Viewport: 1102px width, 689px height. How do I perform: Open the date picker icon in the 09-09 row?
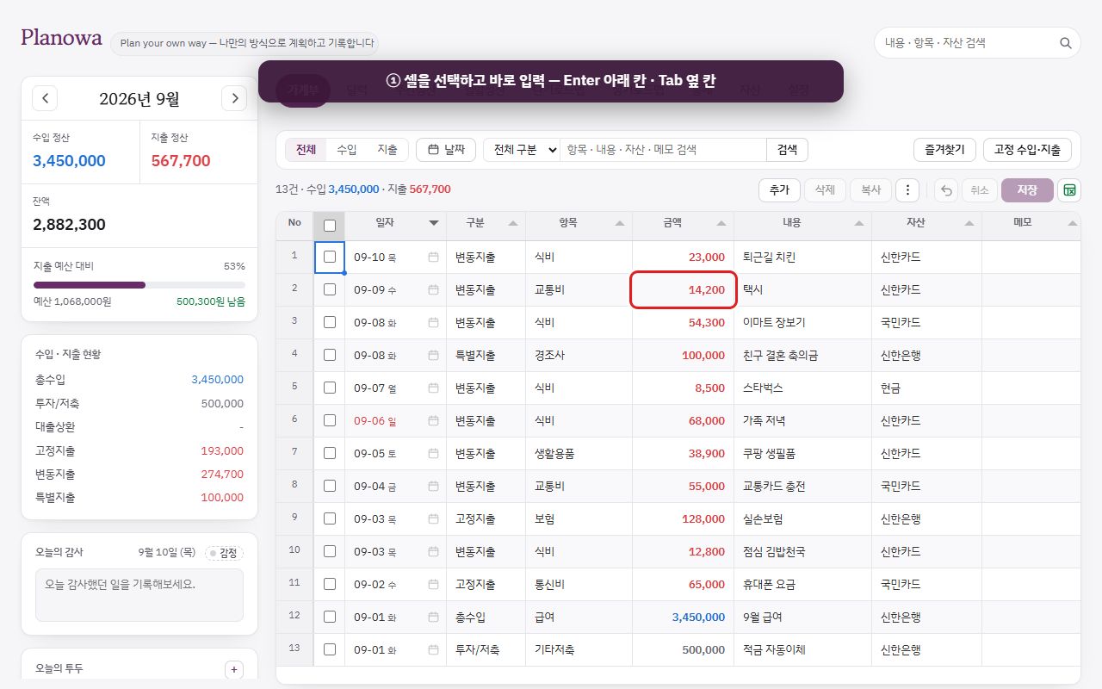tap(433, 289)
